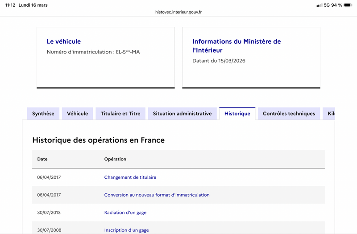Click the Opération column header
The width and height of the screenshot is (357, 234).
(115, 159)
